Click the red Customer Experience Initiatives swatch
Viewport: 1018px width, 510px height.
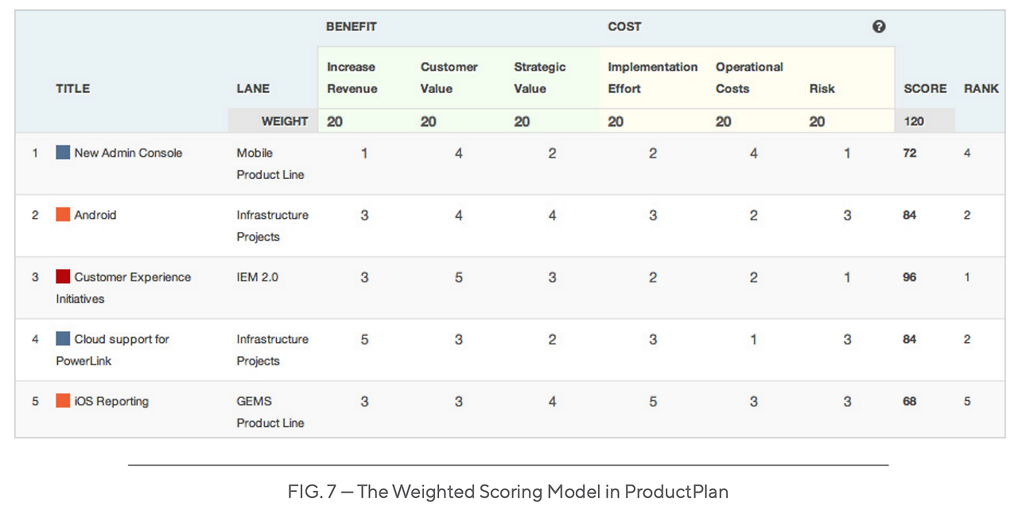[x=63, y=277]
